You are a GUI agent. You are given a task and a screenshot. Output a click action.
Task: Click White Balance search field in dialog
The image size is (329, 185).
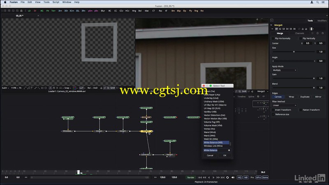(215, 150)
